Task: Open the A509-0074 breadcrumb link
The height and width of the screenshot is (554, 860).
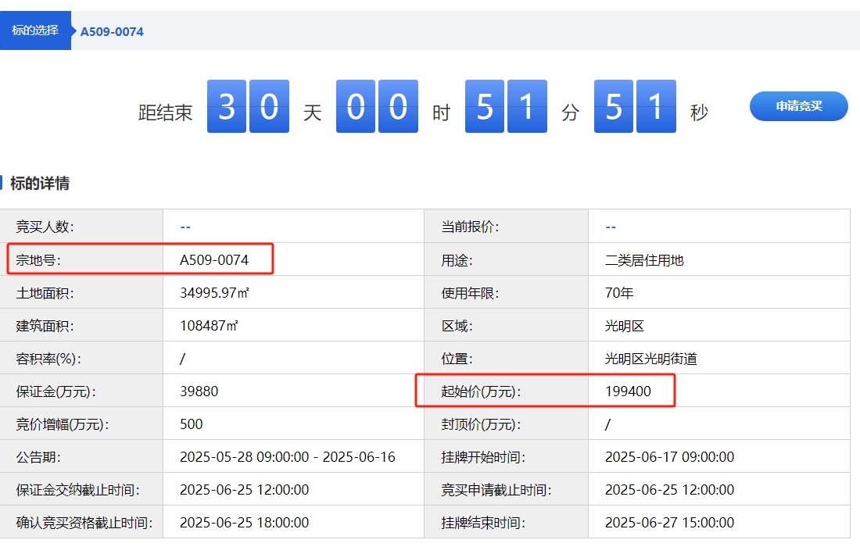Action: pos(112,32)
